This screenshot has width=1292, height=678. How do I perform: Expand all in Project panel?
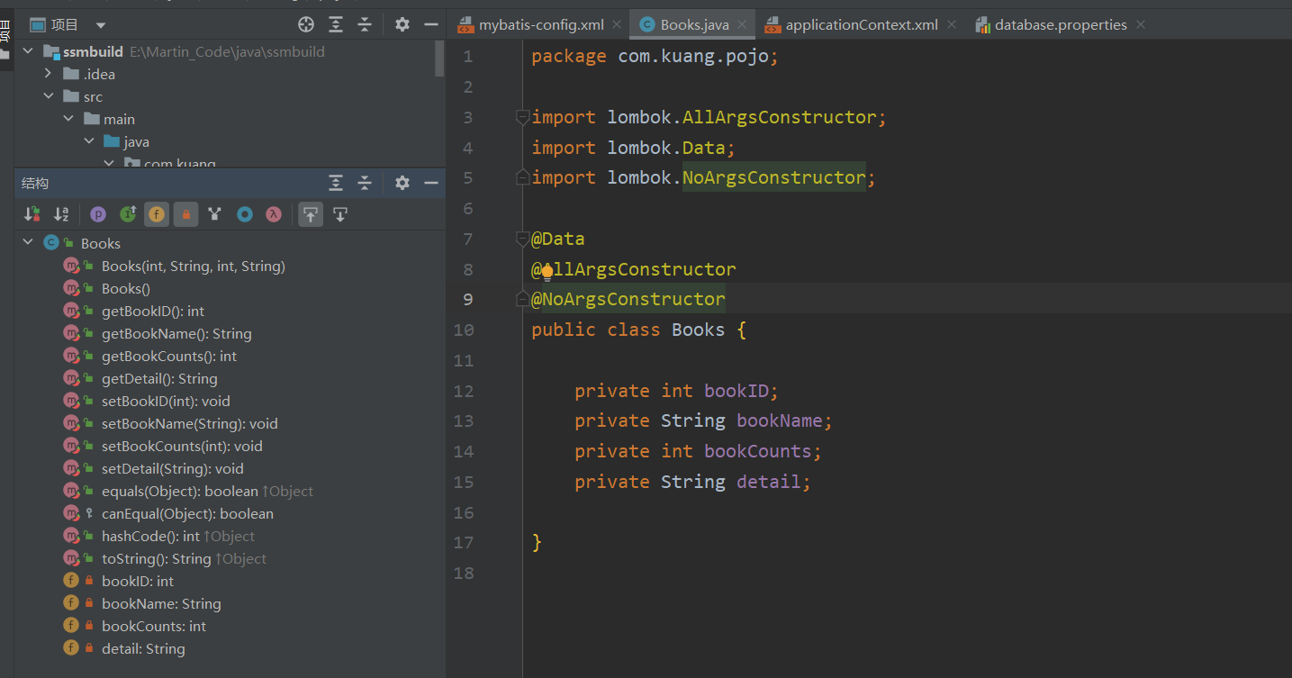coord(336,24)
